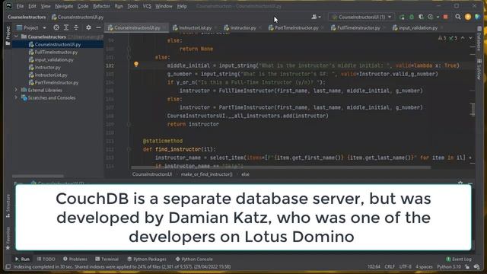The image size is (487, 274).
Task: Go to the next highlighted error arrow
Action: click(x=470, y=38)
